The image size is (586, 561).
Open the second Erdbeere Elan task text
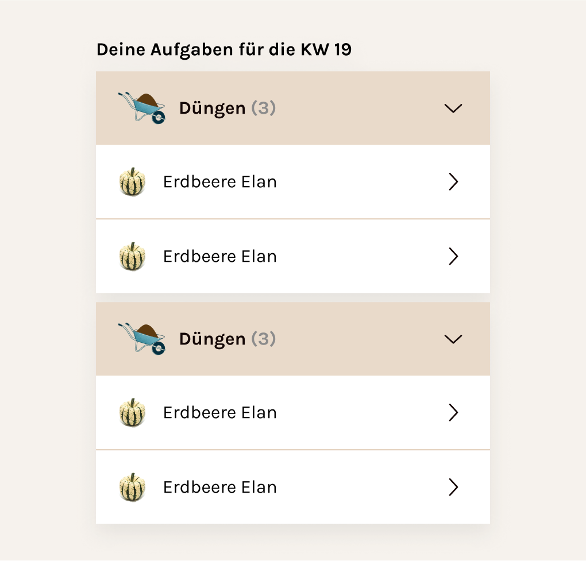click(x=219, y=257)
